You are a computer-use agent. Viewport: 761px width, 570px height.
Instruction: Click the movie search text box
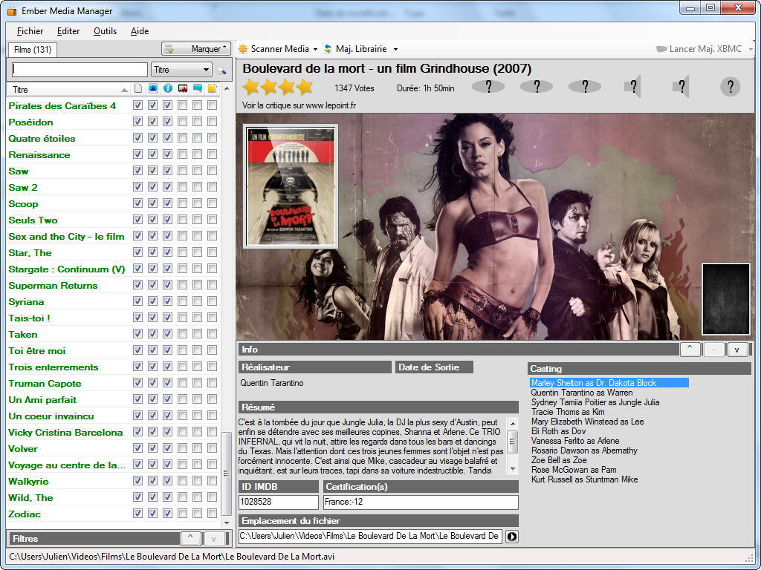80,70
